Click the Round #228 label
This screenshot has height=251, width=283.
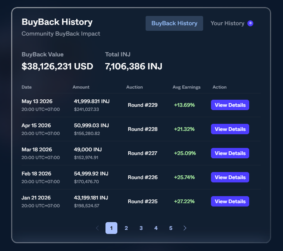[143, 129]
